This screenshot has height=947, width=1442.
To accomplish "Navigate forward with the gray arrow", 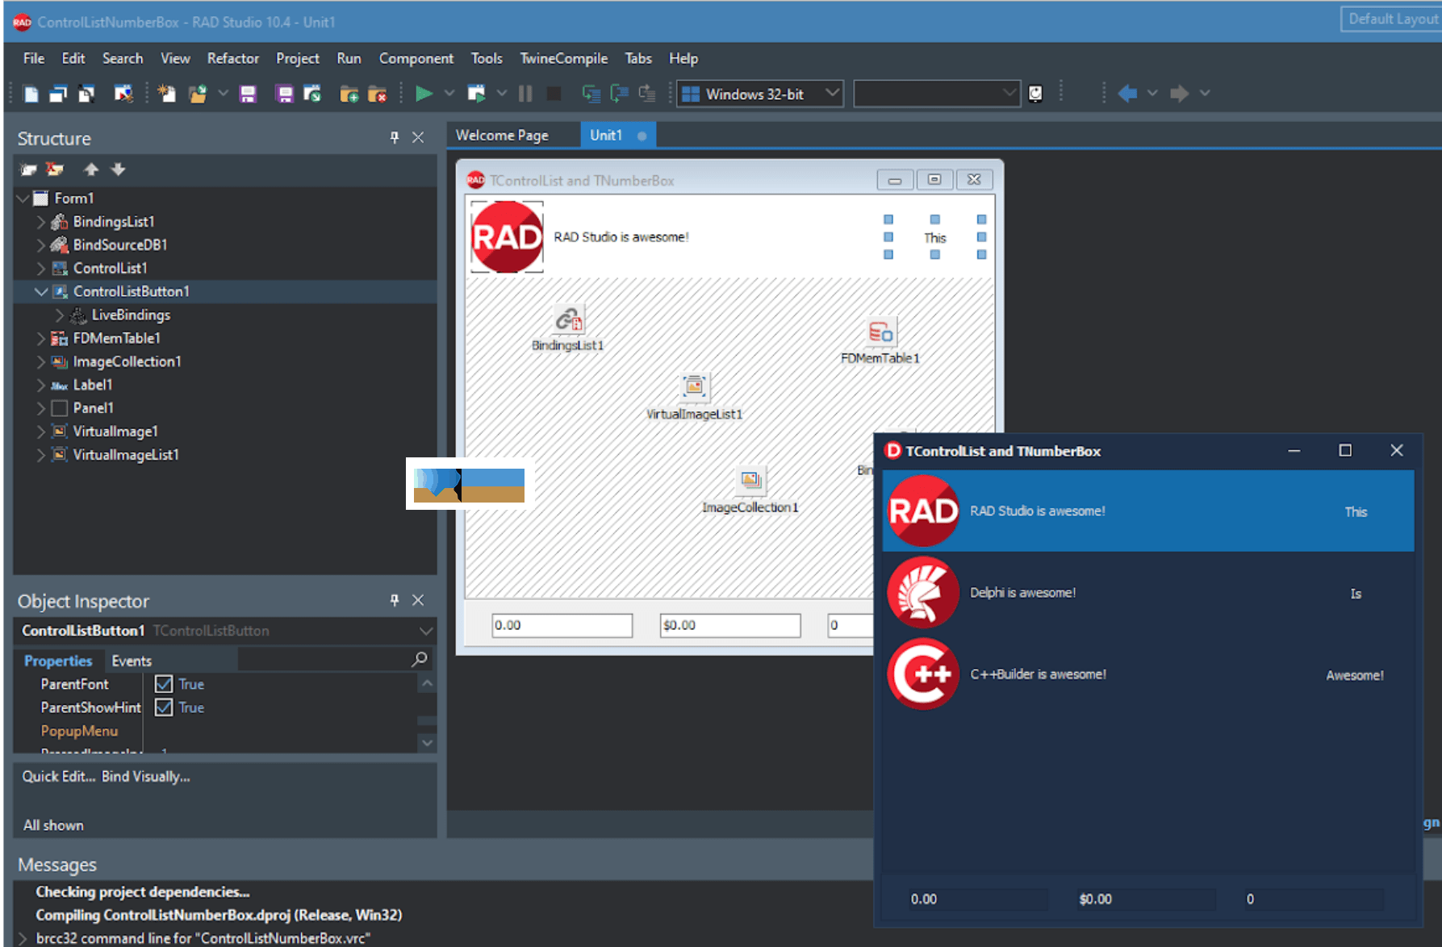I will (x=1179, y=94).
